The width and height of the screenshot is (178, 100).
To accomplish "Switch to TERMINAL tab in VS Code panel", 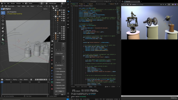I will (90, 87).
